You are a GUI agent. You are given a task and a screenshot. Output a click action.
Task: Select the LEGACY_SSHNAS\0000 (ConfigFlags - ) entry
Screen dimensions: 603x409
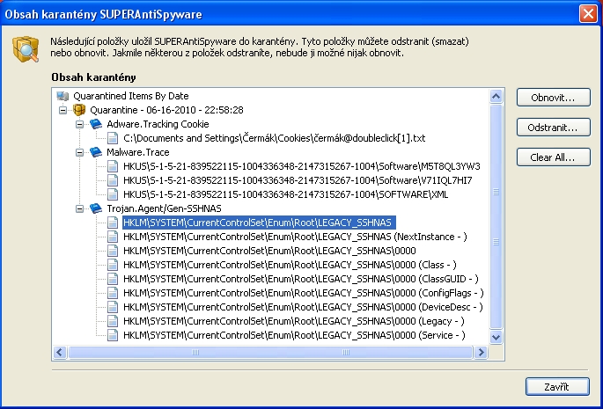(x=304, y=293)
